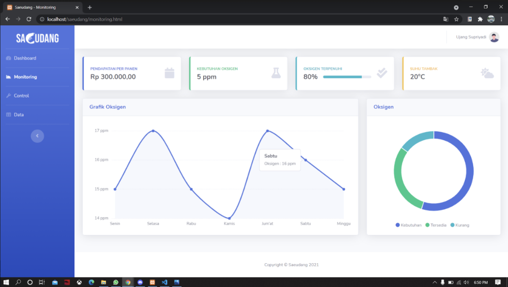508x287 pixels.
Task: Click the cloud-sun icon on Suhu Tambak card
Action: pyautogui.click(x=487, y=73)
